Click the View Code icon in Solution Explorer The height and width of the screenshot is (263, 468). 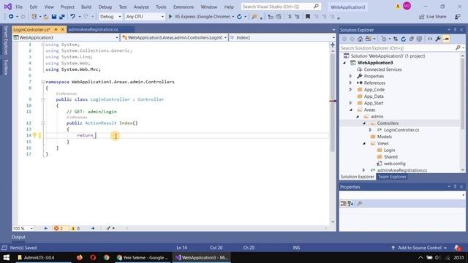[430, 39]
